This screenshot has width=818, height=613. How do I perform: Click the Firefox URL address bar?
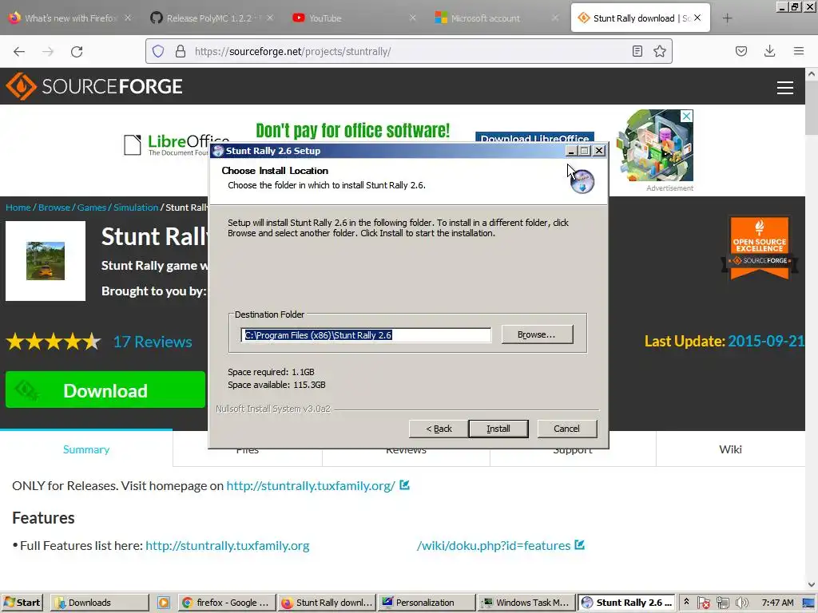coord(408,51)
